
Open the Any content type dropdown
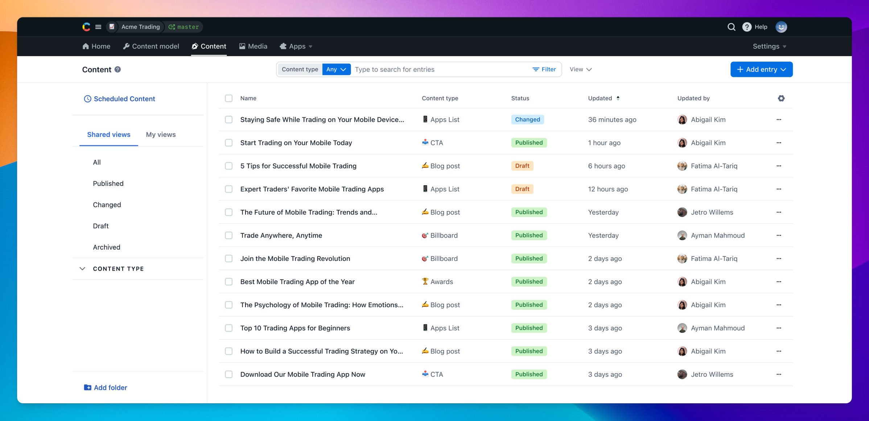click(336, 69)
